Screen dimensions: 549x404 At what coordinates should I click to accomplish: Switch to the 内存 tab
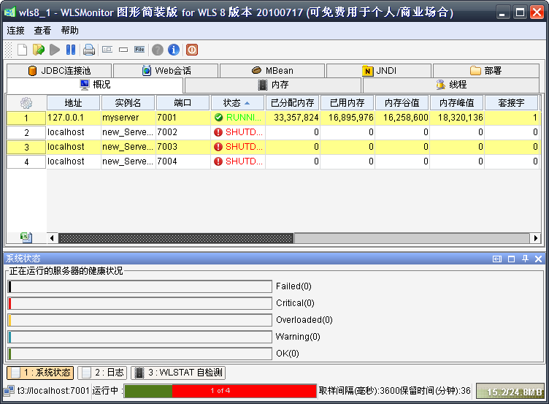(x=273, y=85)
